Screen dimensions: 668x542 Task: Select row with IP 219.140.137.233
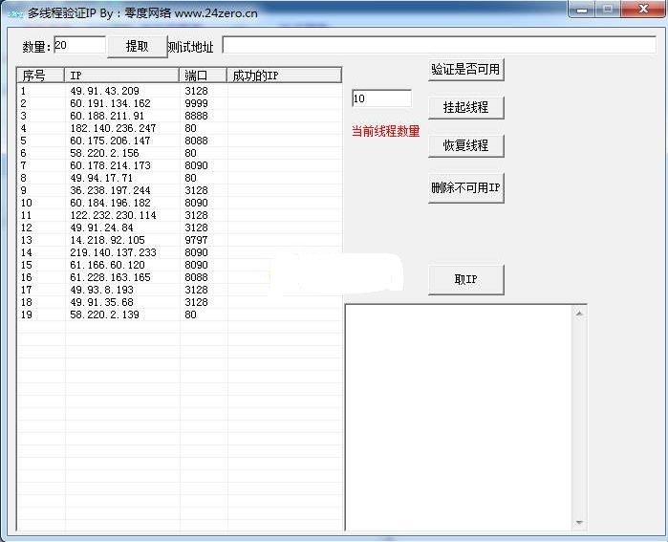[180, 252]
